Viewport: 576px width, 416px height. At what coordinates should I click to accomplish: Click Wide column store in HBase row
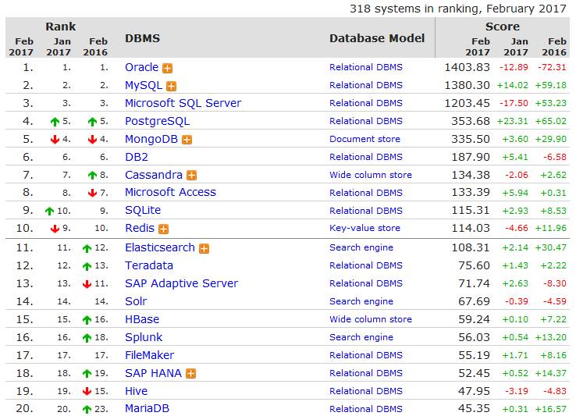click(371, 319)
